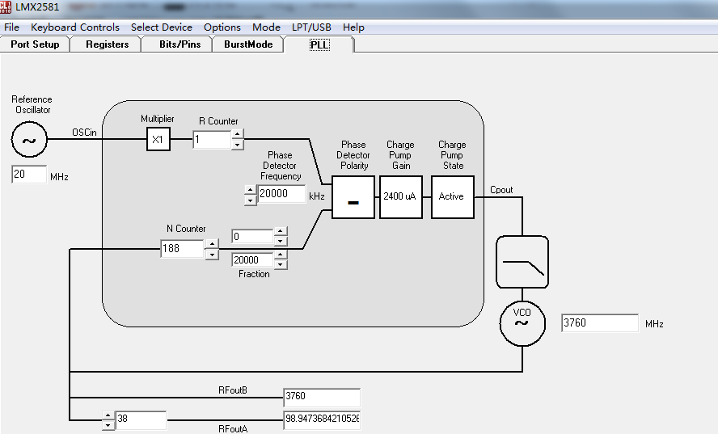Click the VCO frequency field showing 3760
Viewport: 718px width, 434px height.
click(x=600, y=322)
